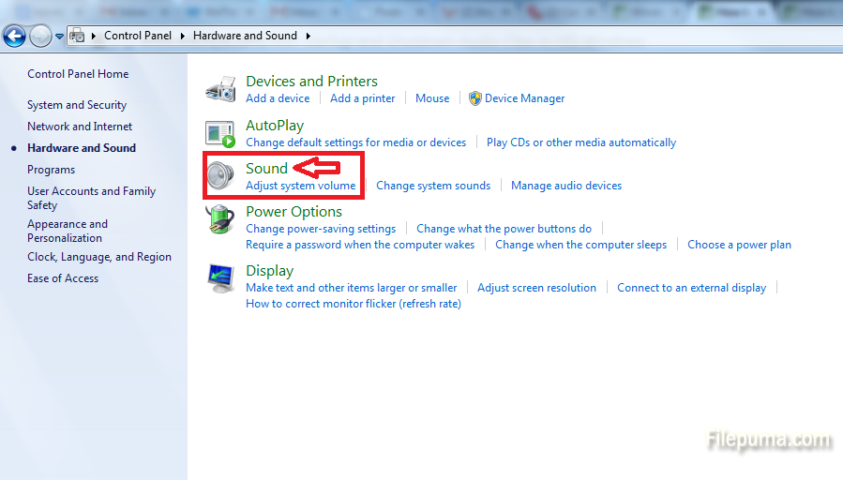This screenshot has height=480, width=843.
Task: Click the Control Panel icon in address bar
Action: pyautogui.click(x=78, y=36)
